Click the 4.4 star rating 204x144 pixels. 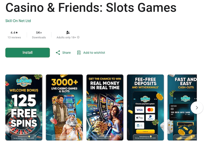14,32
